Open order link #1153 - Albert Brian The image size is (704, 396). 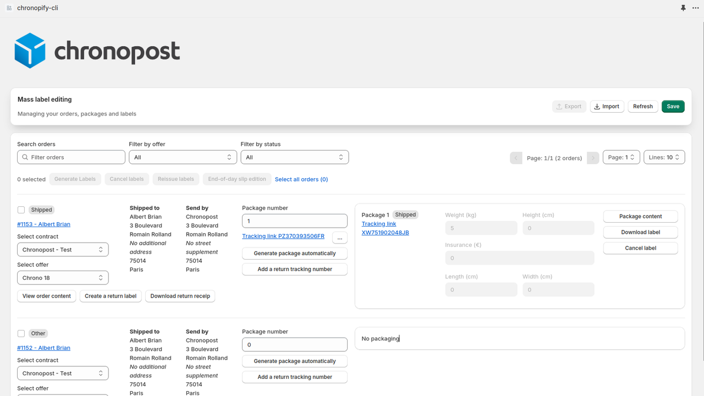[x=43, y=224]
